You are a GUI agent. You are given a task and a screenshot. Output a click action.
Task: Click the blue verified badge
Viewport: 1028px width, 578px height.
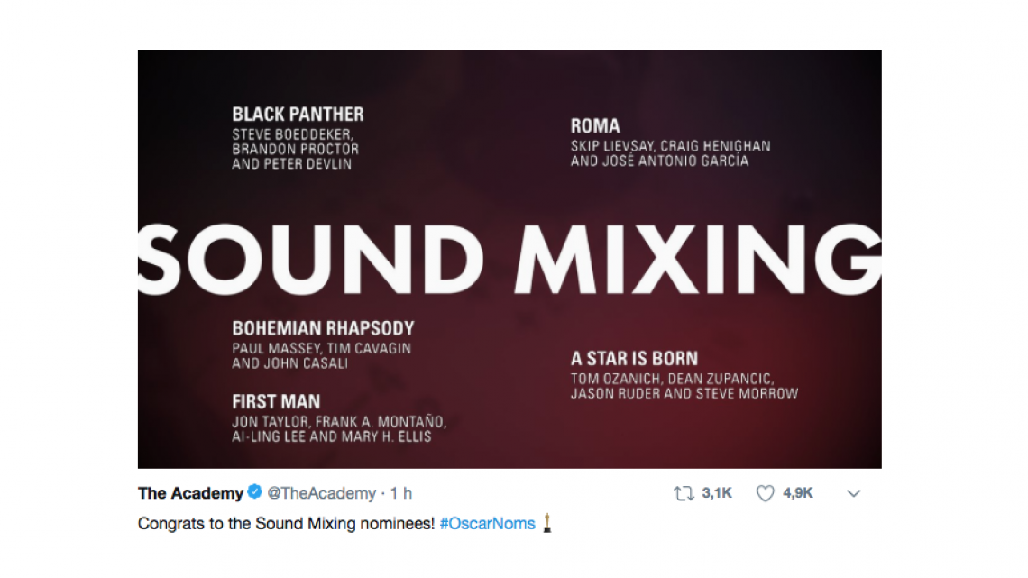tap(255, 492)
